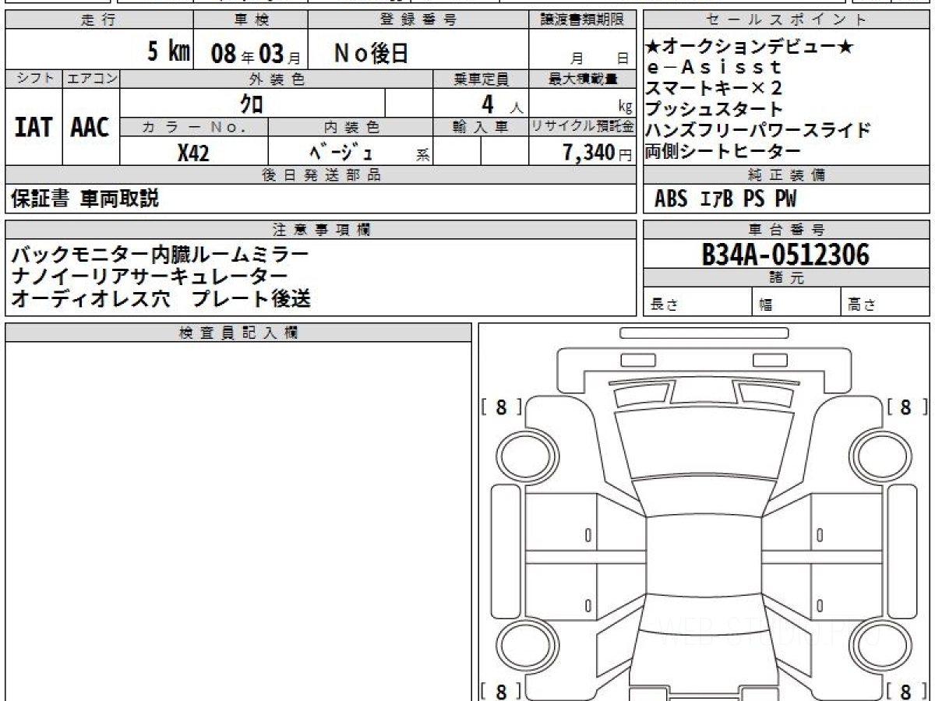935x701 pixels.
Task: Select "ハンズフリーパワースライド" line
Action: coord(757,129)
